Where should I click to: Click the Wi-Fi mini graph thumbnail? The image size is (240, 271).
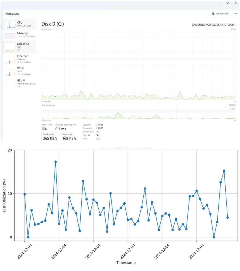tap(10, 72)
